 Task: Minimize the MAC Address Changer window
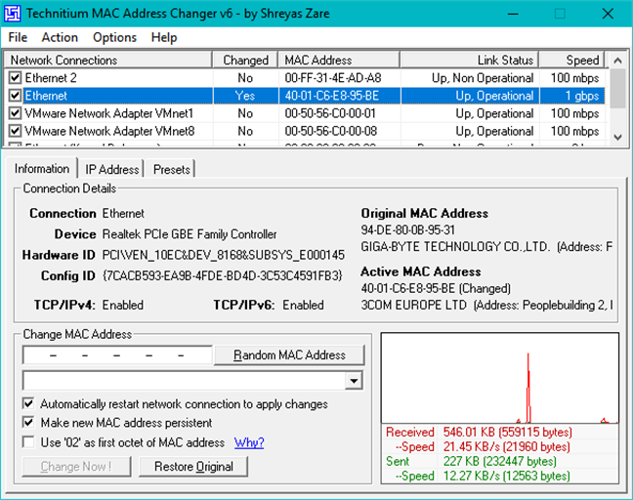(x=513, y=14)
